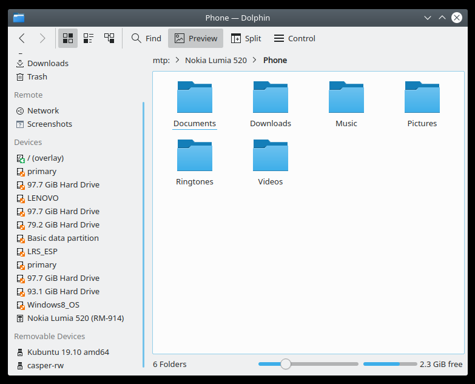475x384 pixels.
Task: Switch to Compact view mode
Action: (x=89, y=38)
